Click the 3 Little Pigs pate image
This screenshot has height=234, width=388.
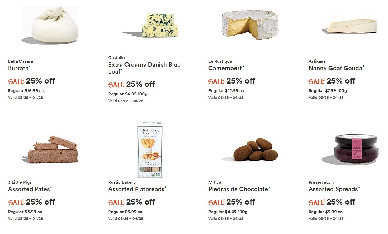(x=50, y=150)
